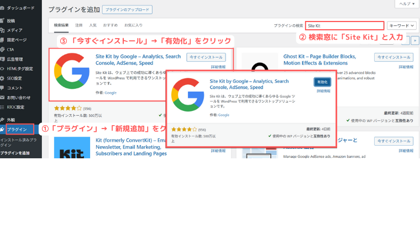The image size is (420, 236).
Task: Select プラグインを追加 submenu item
Action: pyautogui.click(x=15, y=153)
